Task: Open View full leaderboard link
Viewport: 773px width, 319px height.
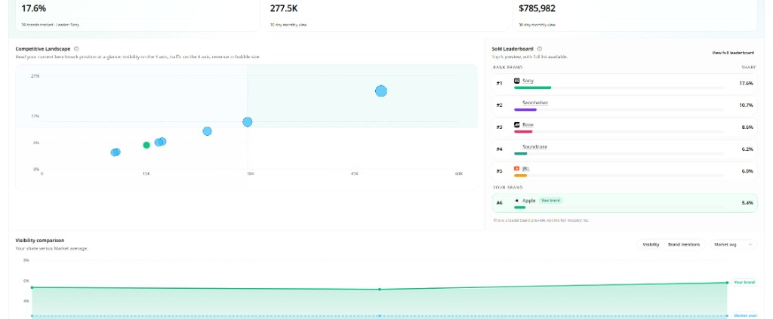Action: pos(733,53)
